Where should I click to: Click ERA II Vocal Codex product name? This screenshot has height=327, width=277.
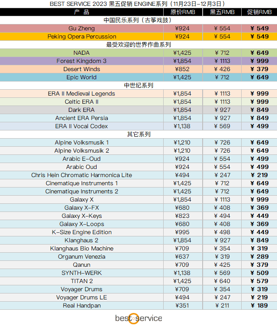[x=82, y=126]
